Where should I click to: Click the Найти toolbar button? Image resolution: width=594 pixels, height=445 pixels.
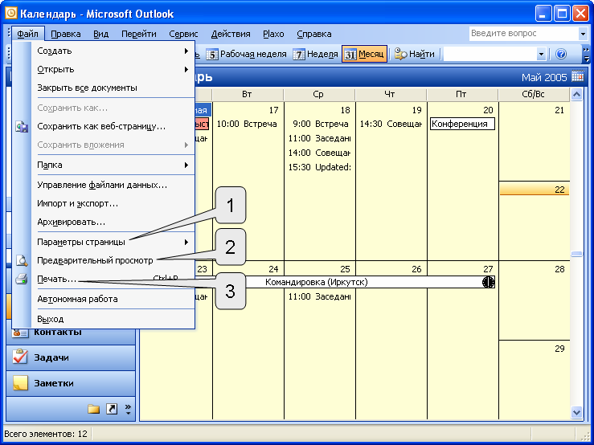click(x=414, y=54)
